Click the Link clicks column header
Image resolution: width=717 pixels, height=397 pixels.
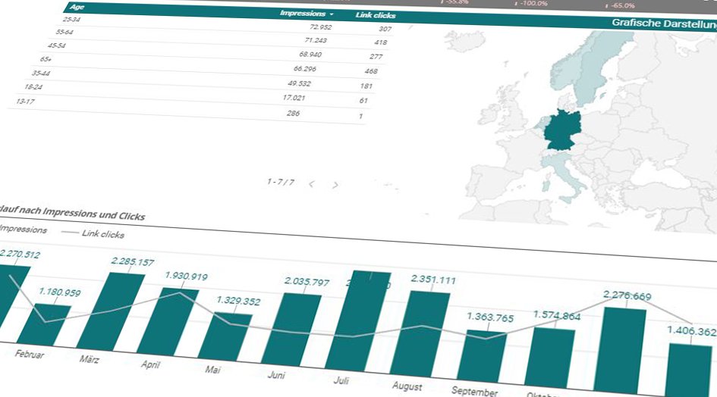click(x=376, y=15)
